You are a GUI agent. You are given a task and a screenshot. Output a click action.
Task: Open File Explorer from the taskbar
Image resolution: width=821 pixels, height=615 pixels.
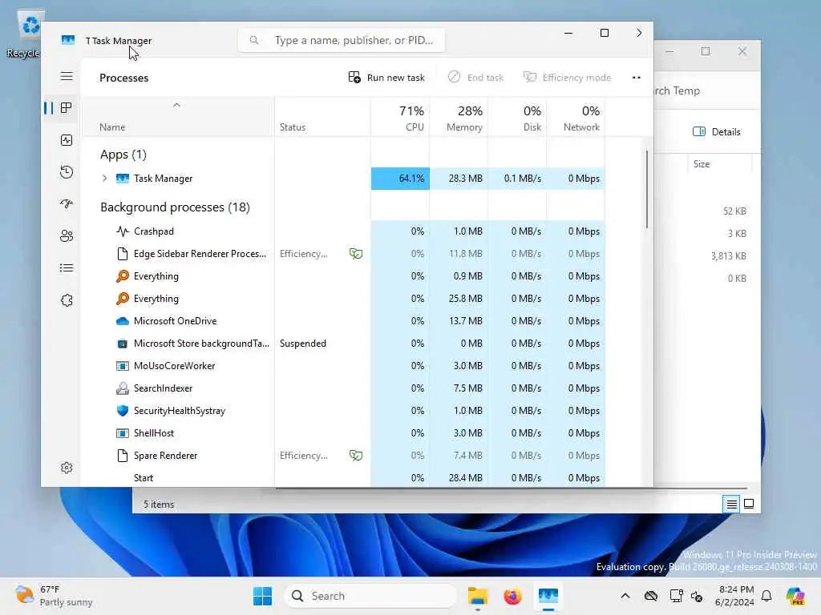pos(478,596)
